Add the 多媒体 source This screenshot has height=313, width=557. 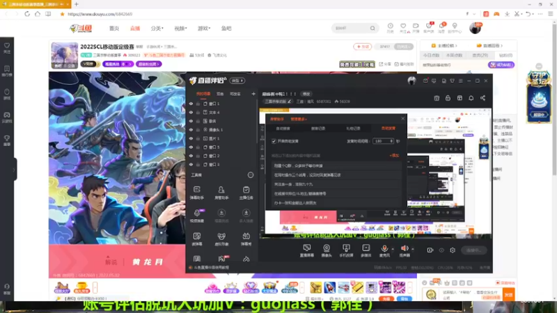(x=366, y=250)
